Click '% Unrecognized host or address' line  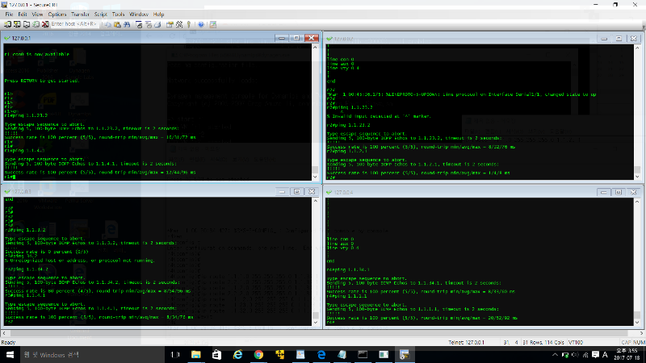[79, 261]
